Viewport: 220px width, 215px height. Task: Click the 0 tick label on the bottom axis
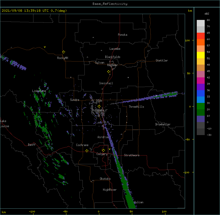click(99, 211)
